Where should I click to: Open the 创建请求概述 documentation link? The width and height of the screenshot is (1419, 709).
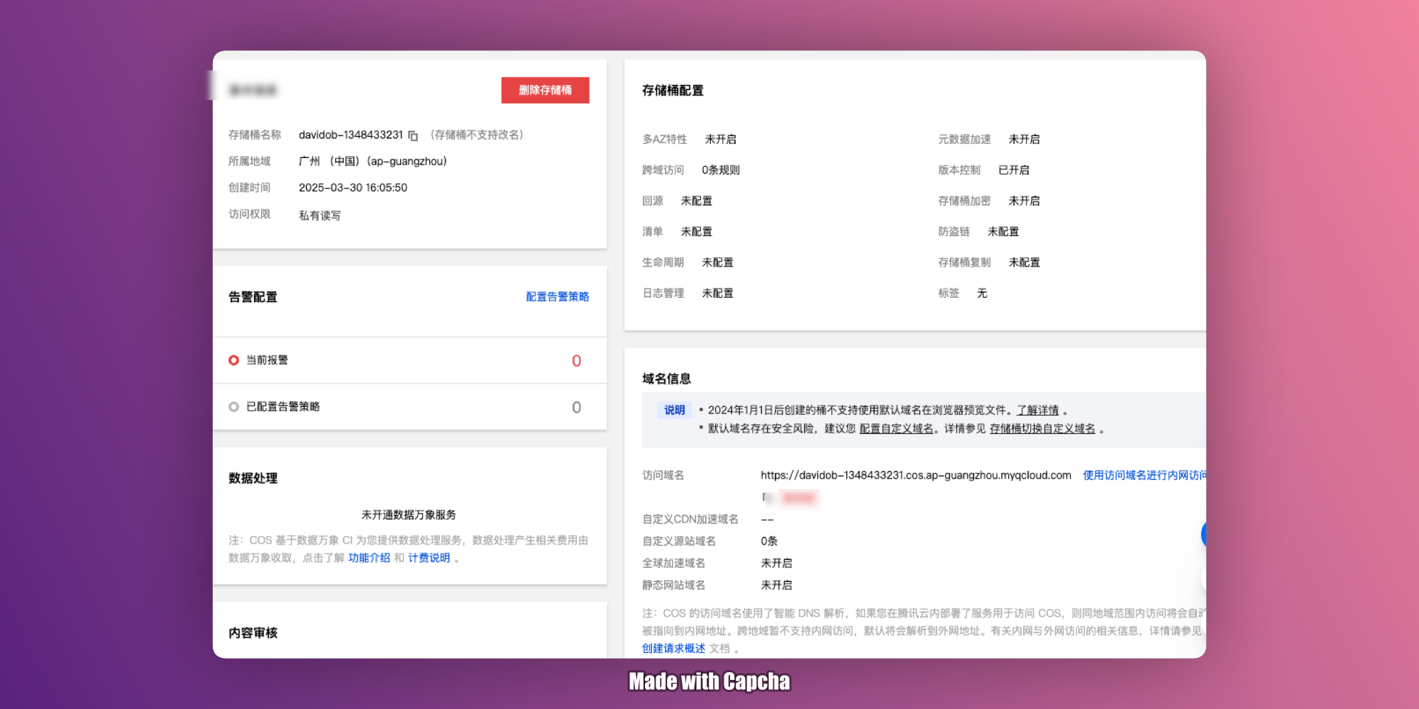tap(673, 648)
